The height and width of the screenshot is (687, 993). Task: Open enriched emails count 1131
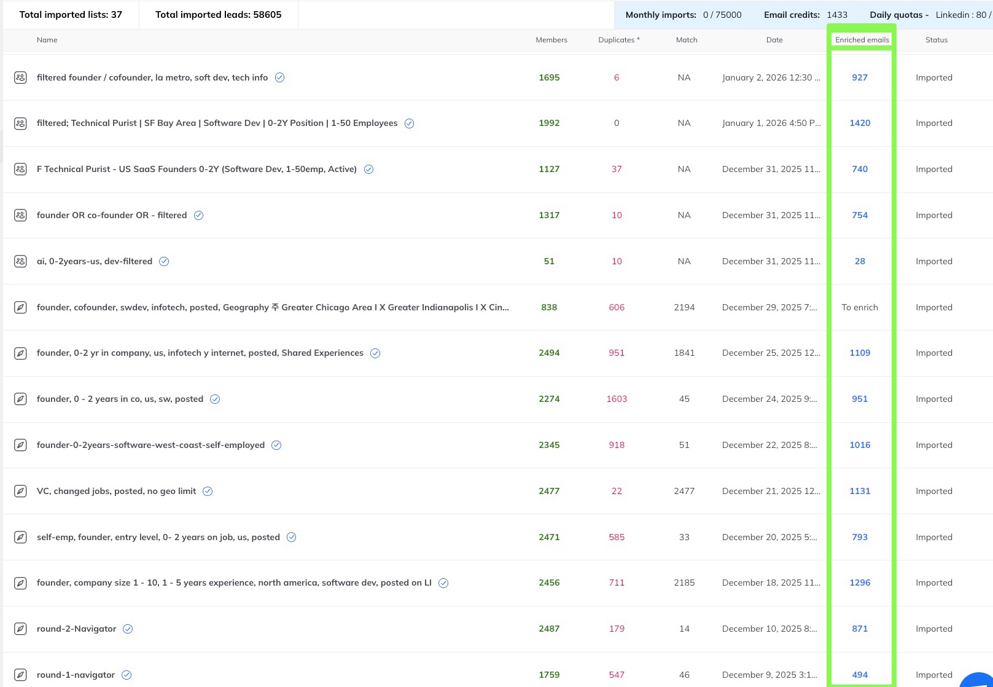pyautogui.click(x=860, y=491)
